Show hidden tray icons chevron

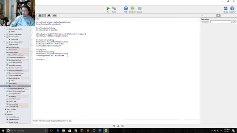point(212,130)
